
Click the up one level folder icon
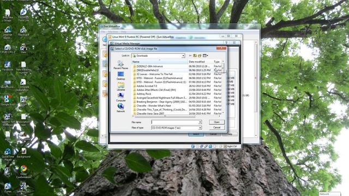click(195, 56)
